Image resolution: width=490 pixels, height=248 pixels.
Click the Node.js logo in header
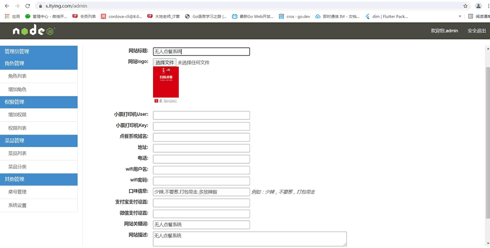[x=34, y=30]
